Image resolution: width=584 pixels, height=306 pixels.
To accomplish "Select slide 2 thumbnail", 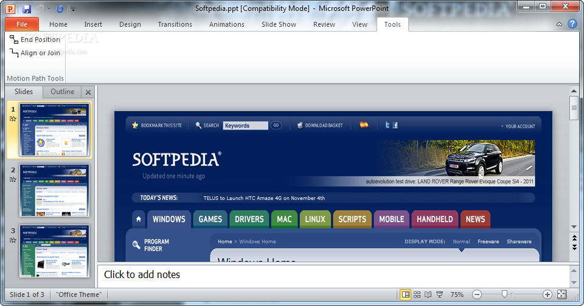I will [54, 190].
